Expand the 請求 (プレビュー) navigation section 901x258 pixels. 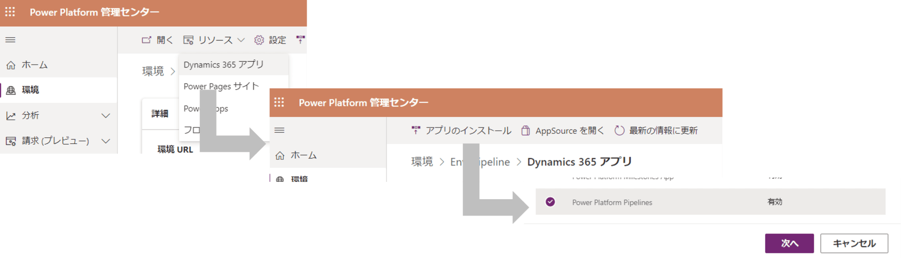[x=105, y=141]
